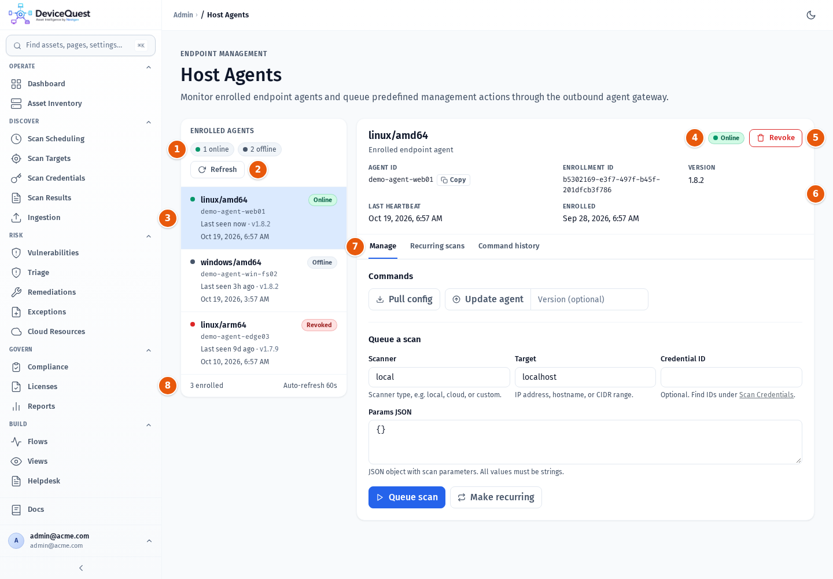Collapse the RISK section
Image resolution: width=833 pixels, height=579 pixels.
click(x=149, y=236)
